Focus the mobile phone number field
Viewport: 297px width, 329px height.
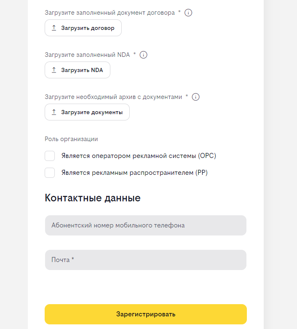pos(146,225)
